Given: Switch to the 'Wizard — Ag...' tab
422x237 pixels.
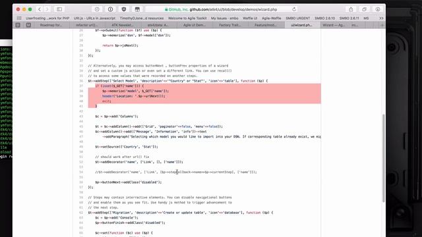Looking at the screenshot, I should [x=334, y=25].
